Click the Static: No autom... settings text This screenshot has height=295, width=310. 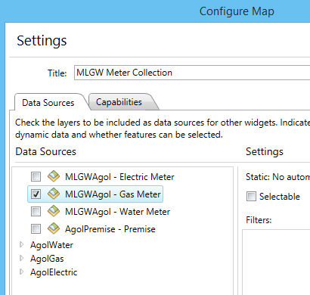(277, 177)
